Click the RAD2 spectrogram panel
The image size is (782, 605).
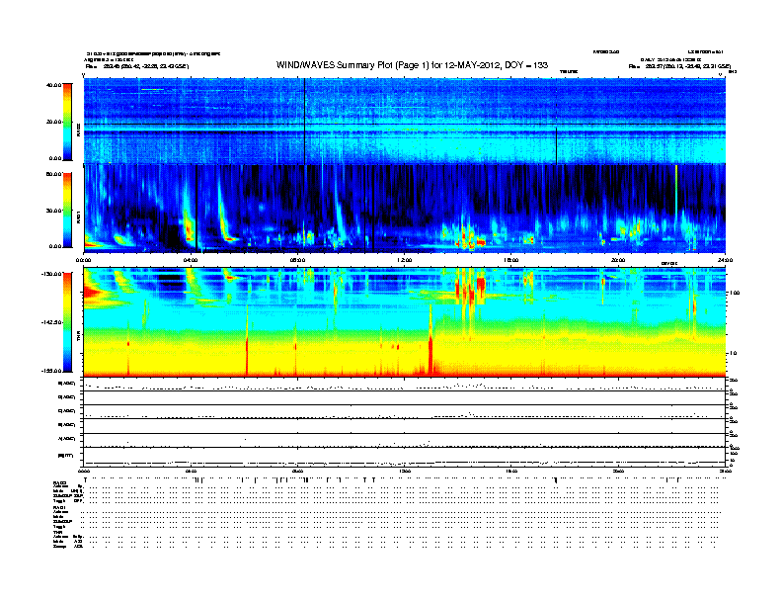tap(404, 121)
